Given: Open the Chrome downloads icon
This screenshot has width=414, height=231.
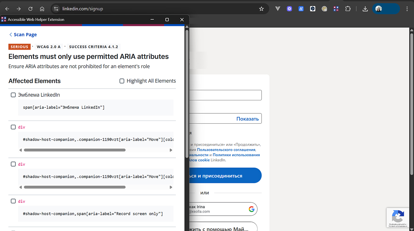Looking at the screenshot, I should (x=365, y=8).
